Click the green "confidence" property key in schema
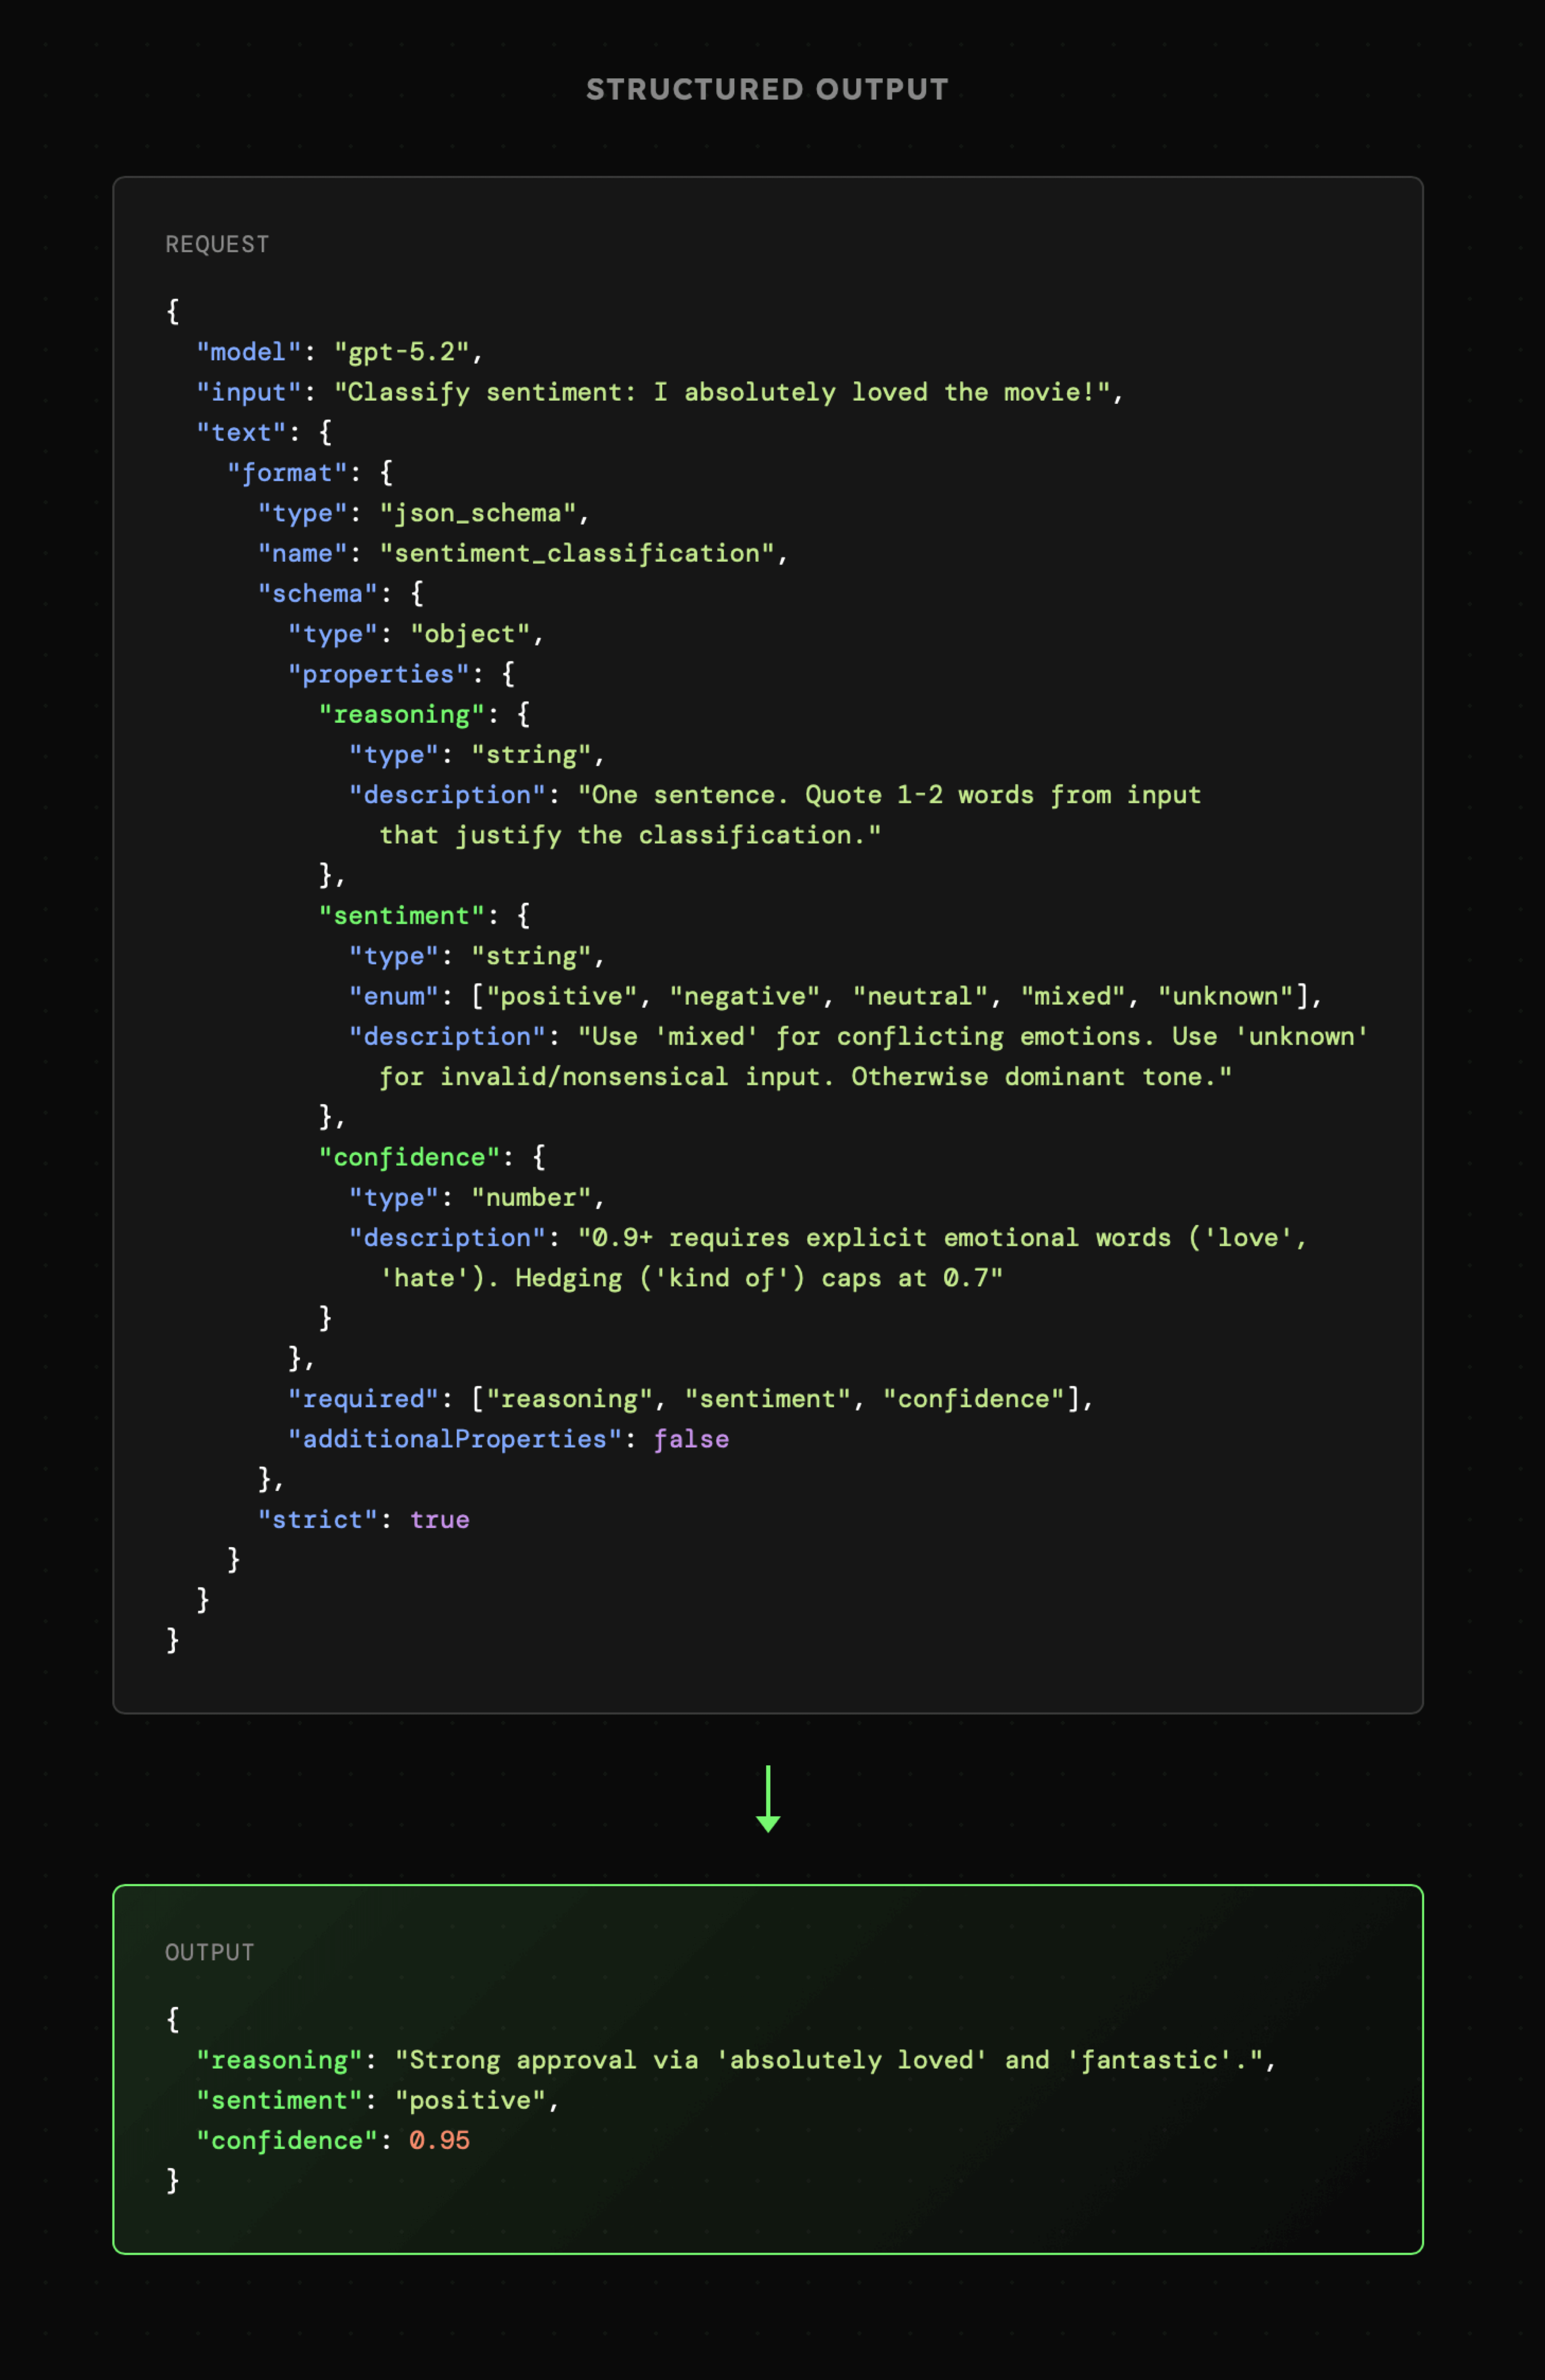This screenshot has height=2380, width=1545. coord(409,1157)
